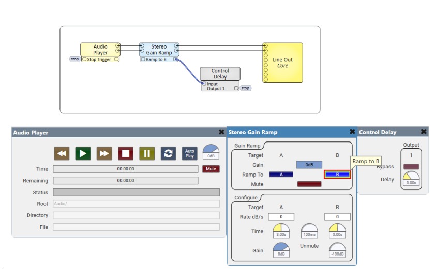Click the Status field
435x269 pixels.
click(x=136, y=192)
